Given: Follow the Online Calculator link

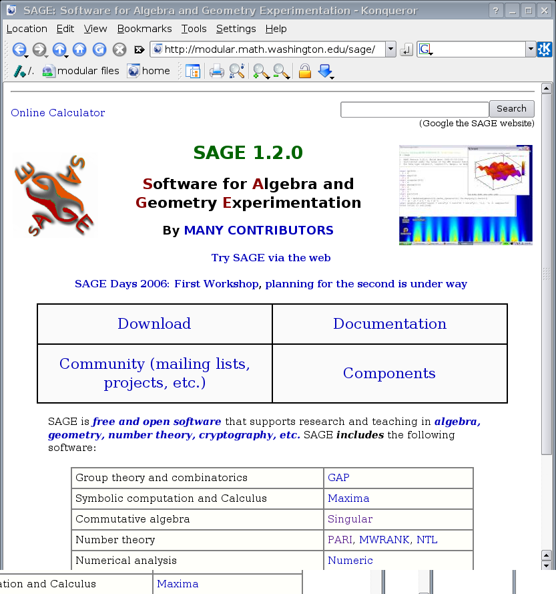Looking at the screenshot, I should coord(58,112).
